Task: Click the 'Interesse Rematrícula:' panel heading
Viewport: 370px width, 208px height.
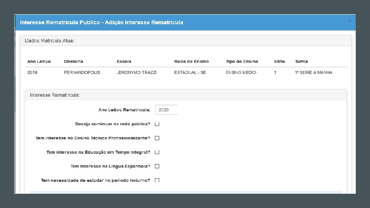Action: click(x=55, y=95)
